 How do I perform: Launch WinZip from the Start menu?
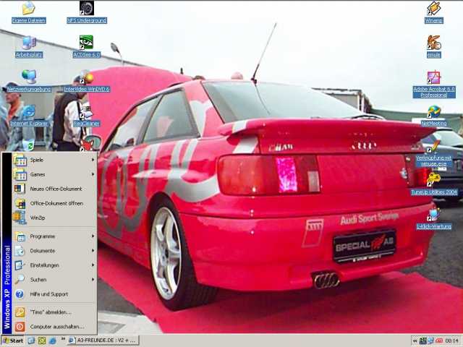tap(55, 218)
